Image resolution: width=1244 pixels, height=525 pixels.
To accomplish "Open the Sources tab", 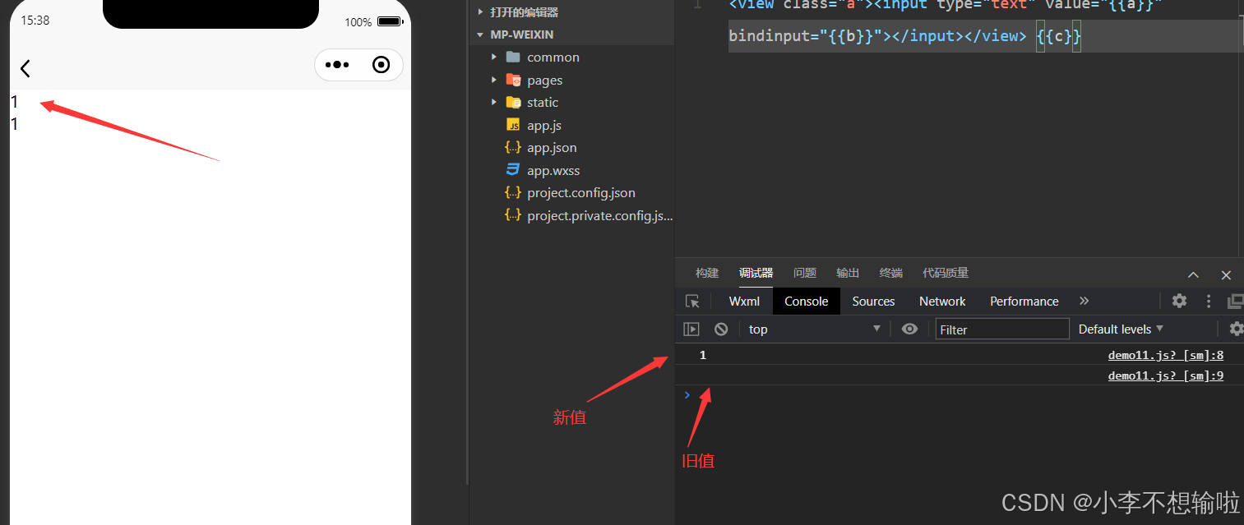I will (873, 301).
